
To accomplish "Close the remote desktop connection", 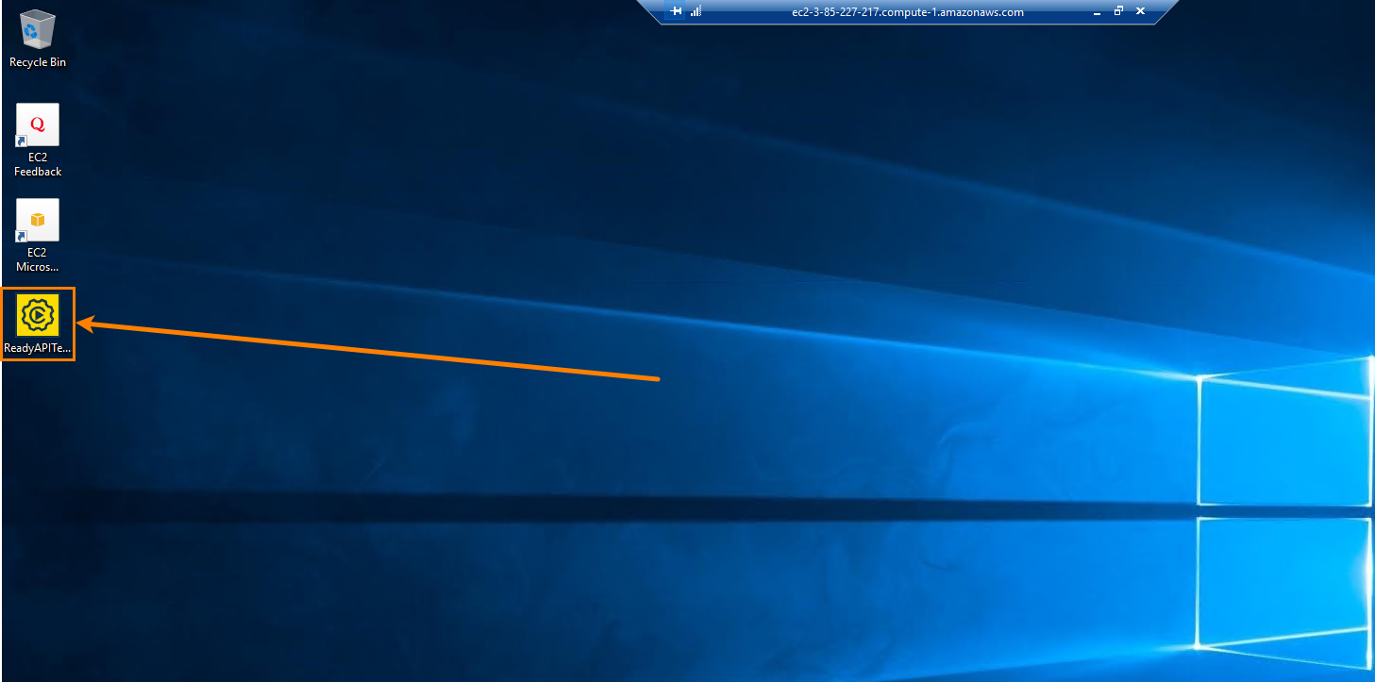I will 1140,11.
